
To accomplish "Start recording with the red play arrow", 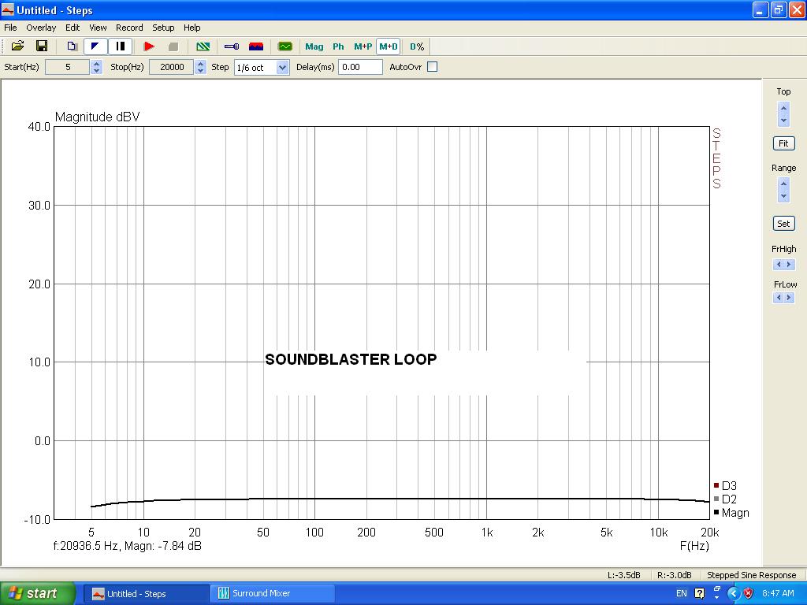I will click(x=149, y=46).
